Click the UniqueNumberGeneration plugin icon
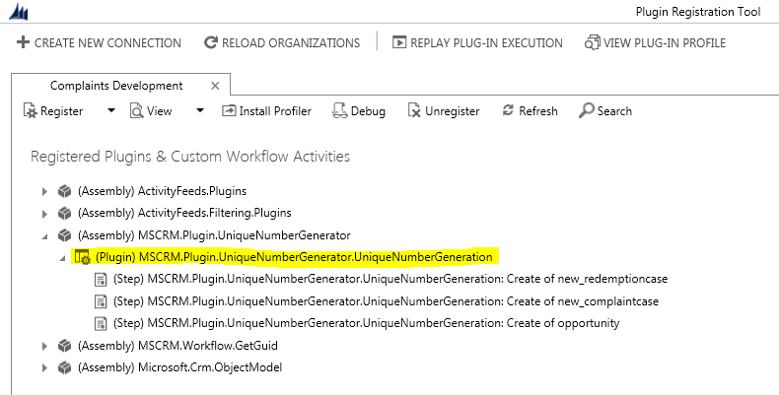This screenshot has width=779, height=395. tap(82, 257)
